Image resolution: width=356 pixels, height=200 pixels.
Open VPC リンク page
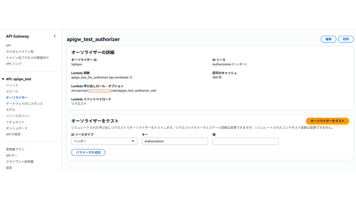[14, 64]
